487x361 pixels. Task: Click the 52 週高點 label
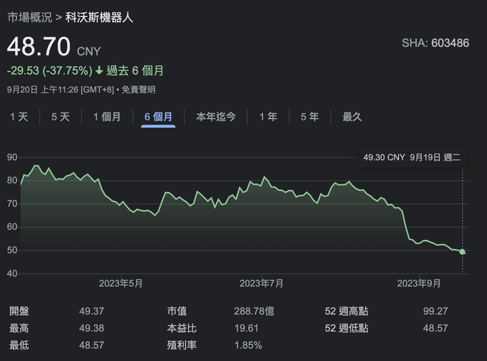[x=346, y=311]
